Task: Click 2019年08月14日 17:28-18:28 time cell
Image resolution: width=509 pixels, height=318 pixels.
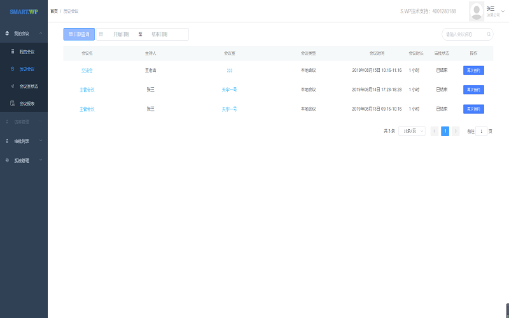Action: (377, 90)
